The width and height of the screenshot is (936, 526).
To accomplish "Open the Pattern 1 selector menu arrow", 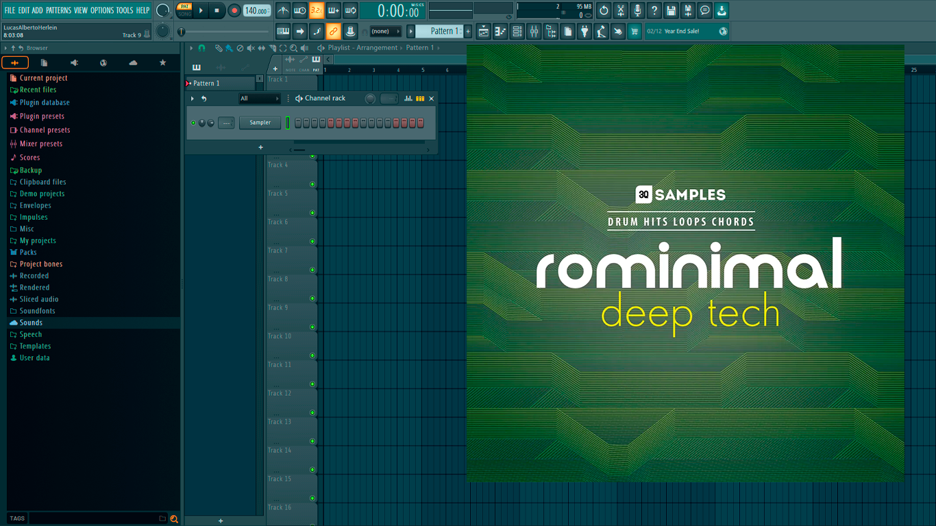I will [x=411, y=32].
